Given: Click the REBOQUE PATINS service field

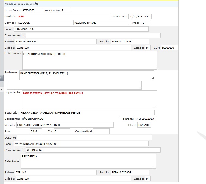Looking at the screenshot, I should [101, 23].
